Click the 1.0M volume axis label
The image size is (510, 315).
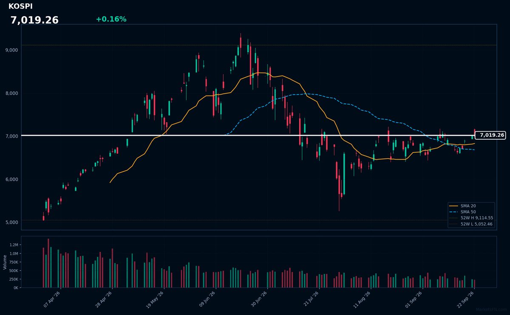tap(14, 254)
